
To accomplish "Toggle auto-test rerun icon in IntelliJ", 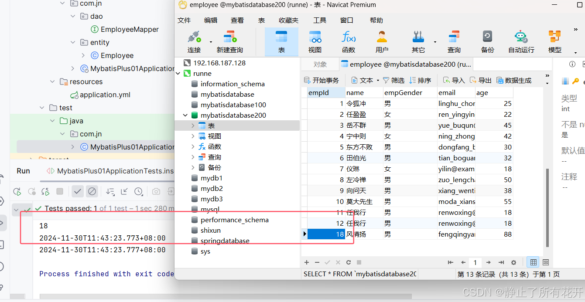I will coord(45,191).
